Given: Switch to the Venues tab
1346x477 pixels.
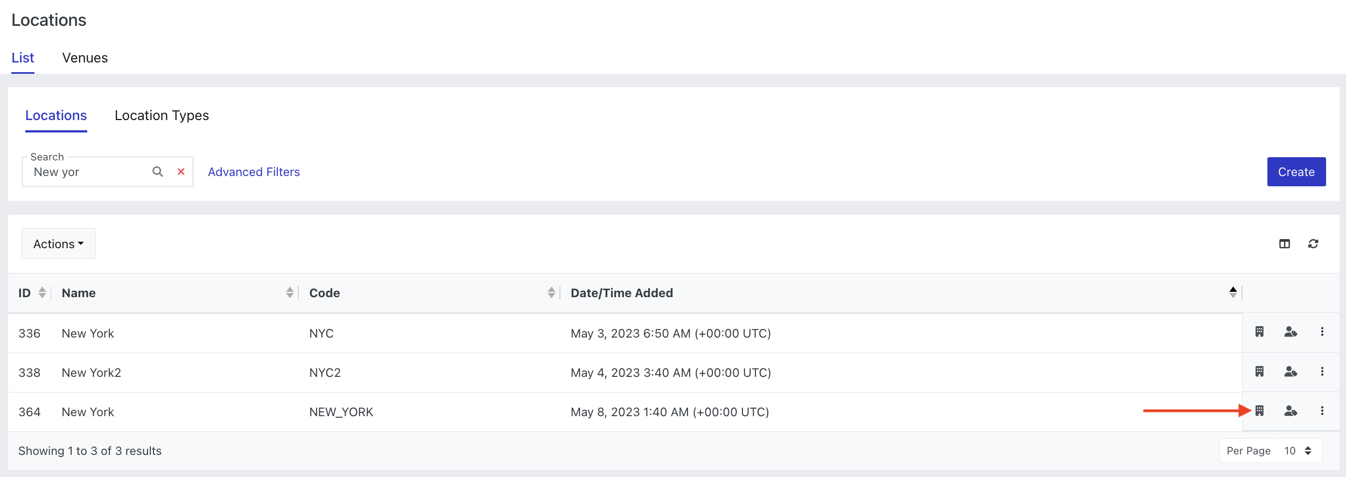Looking at the screenshot, I should point(85,58).
